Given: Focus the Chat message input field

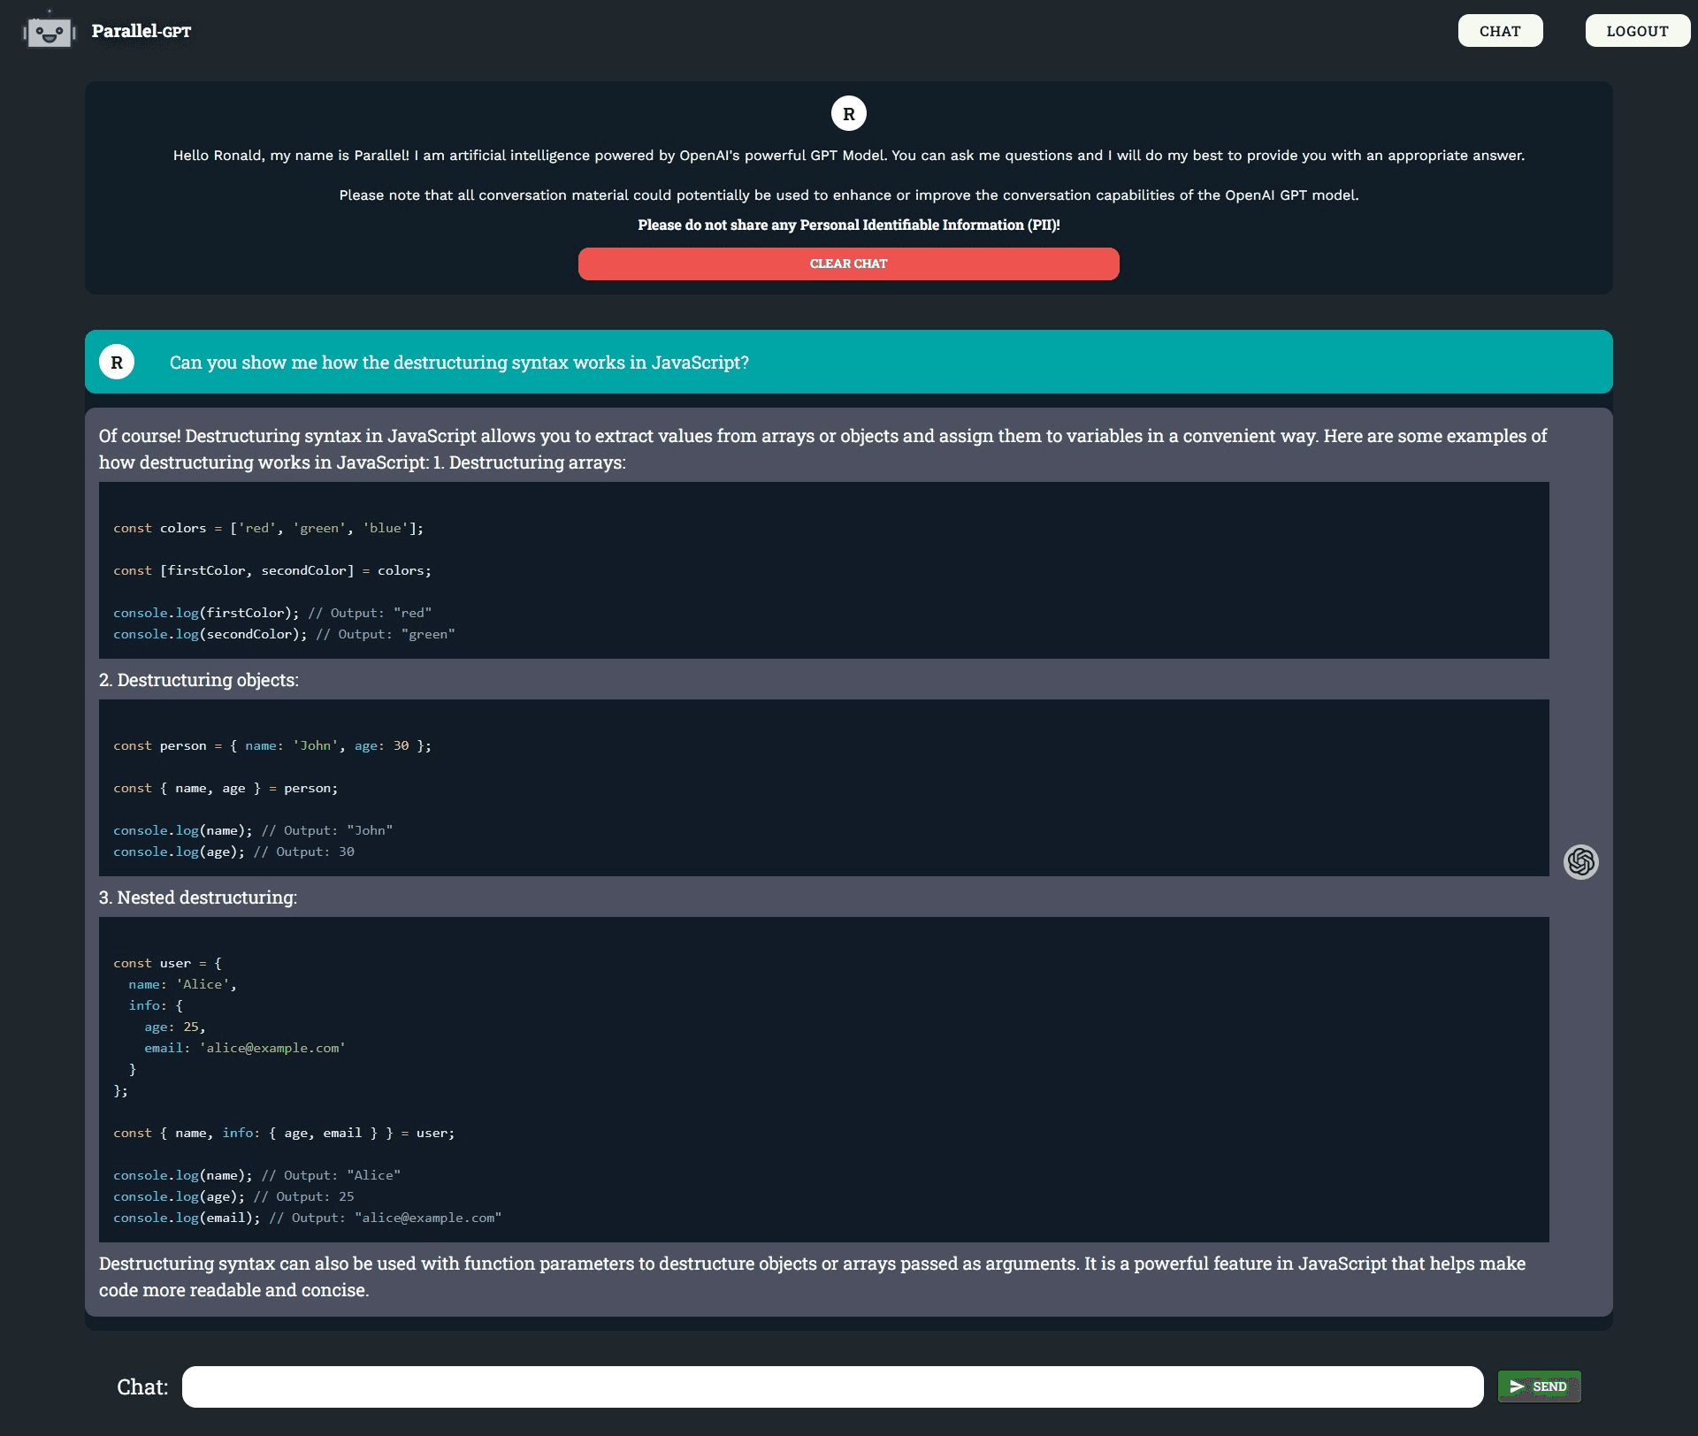Looking at the screenshot, I should (831, 1386).
